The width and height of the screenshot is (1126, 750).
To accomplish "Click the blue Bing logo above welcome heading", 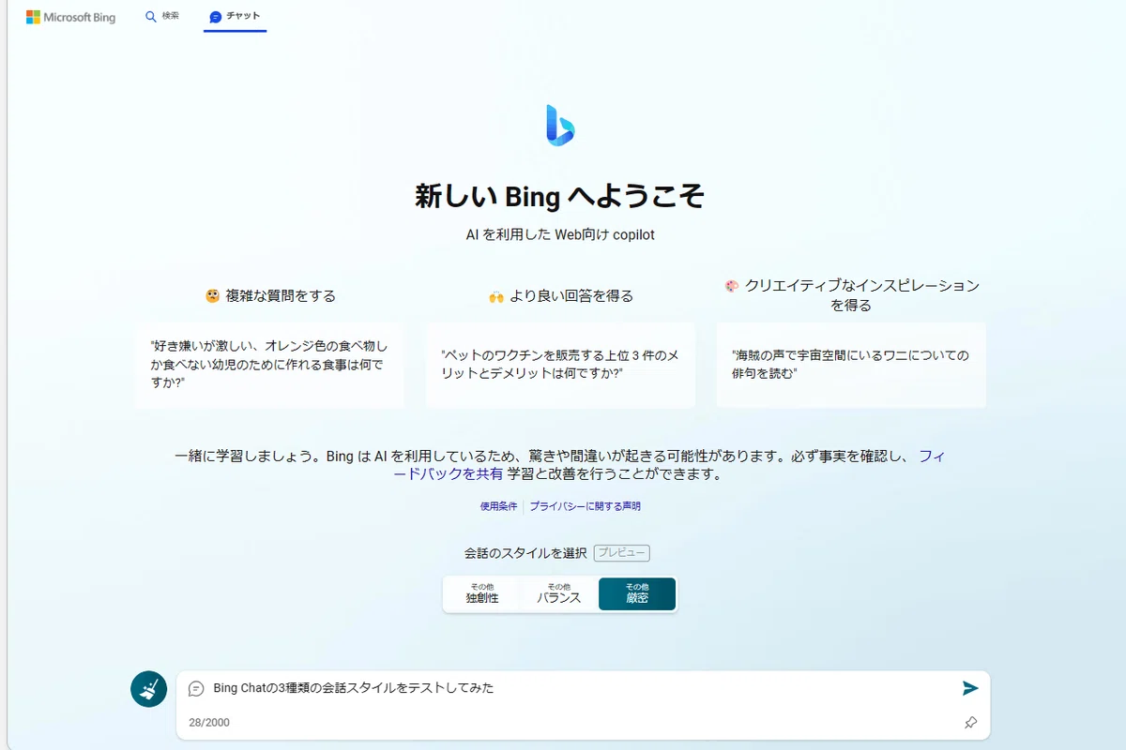I will point(560,125).
